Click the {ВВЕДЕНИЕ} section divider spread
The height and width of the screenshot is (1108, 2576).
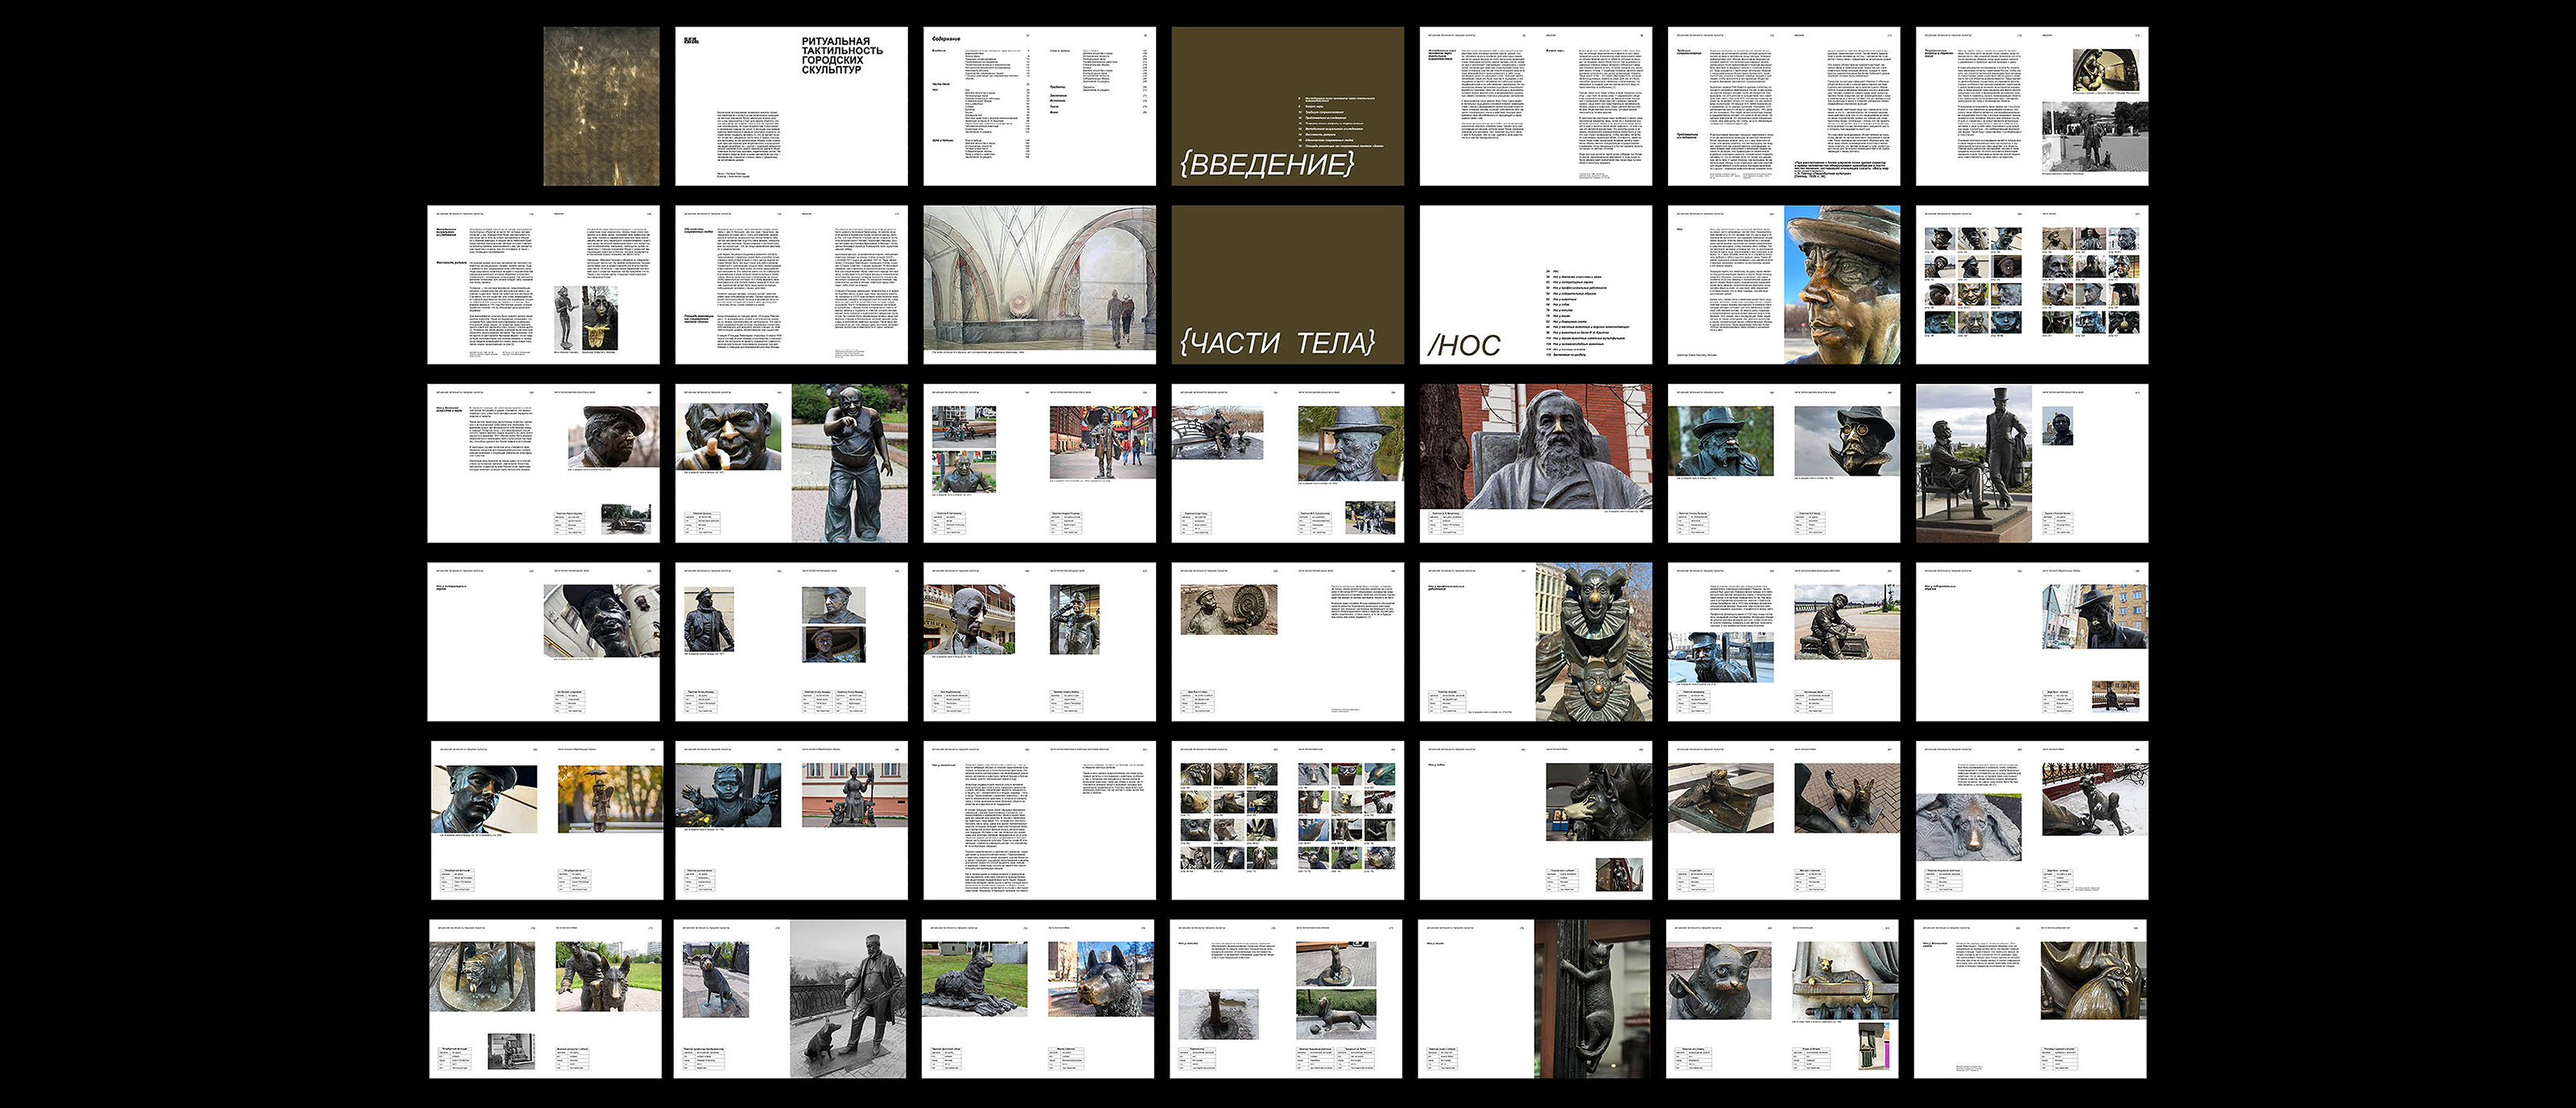[x=1287, y=106]
